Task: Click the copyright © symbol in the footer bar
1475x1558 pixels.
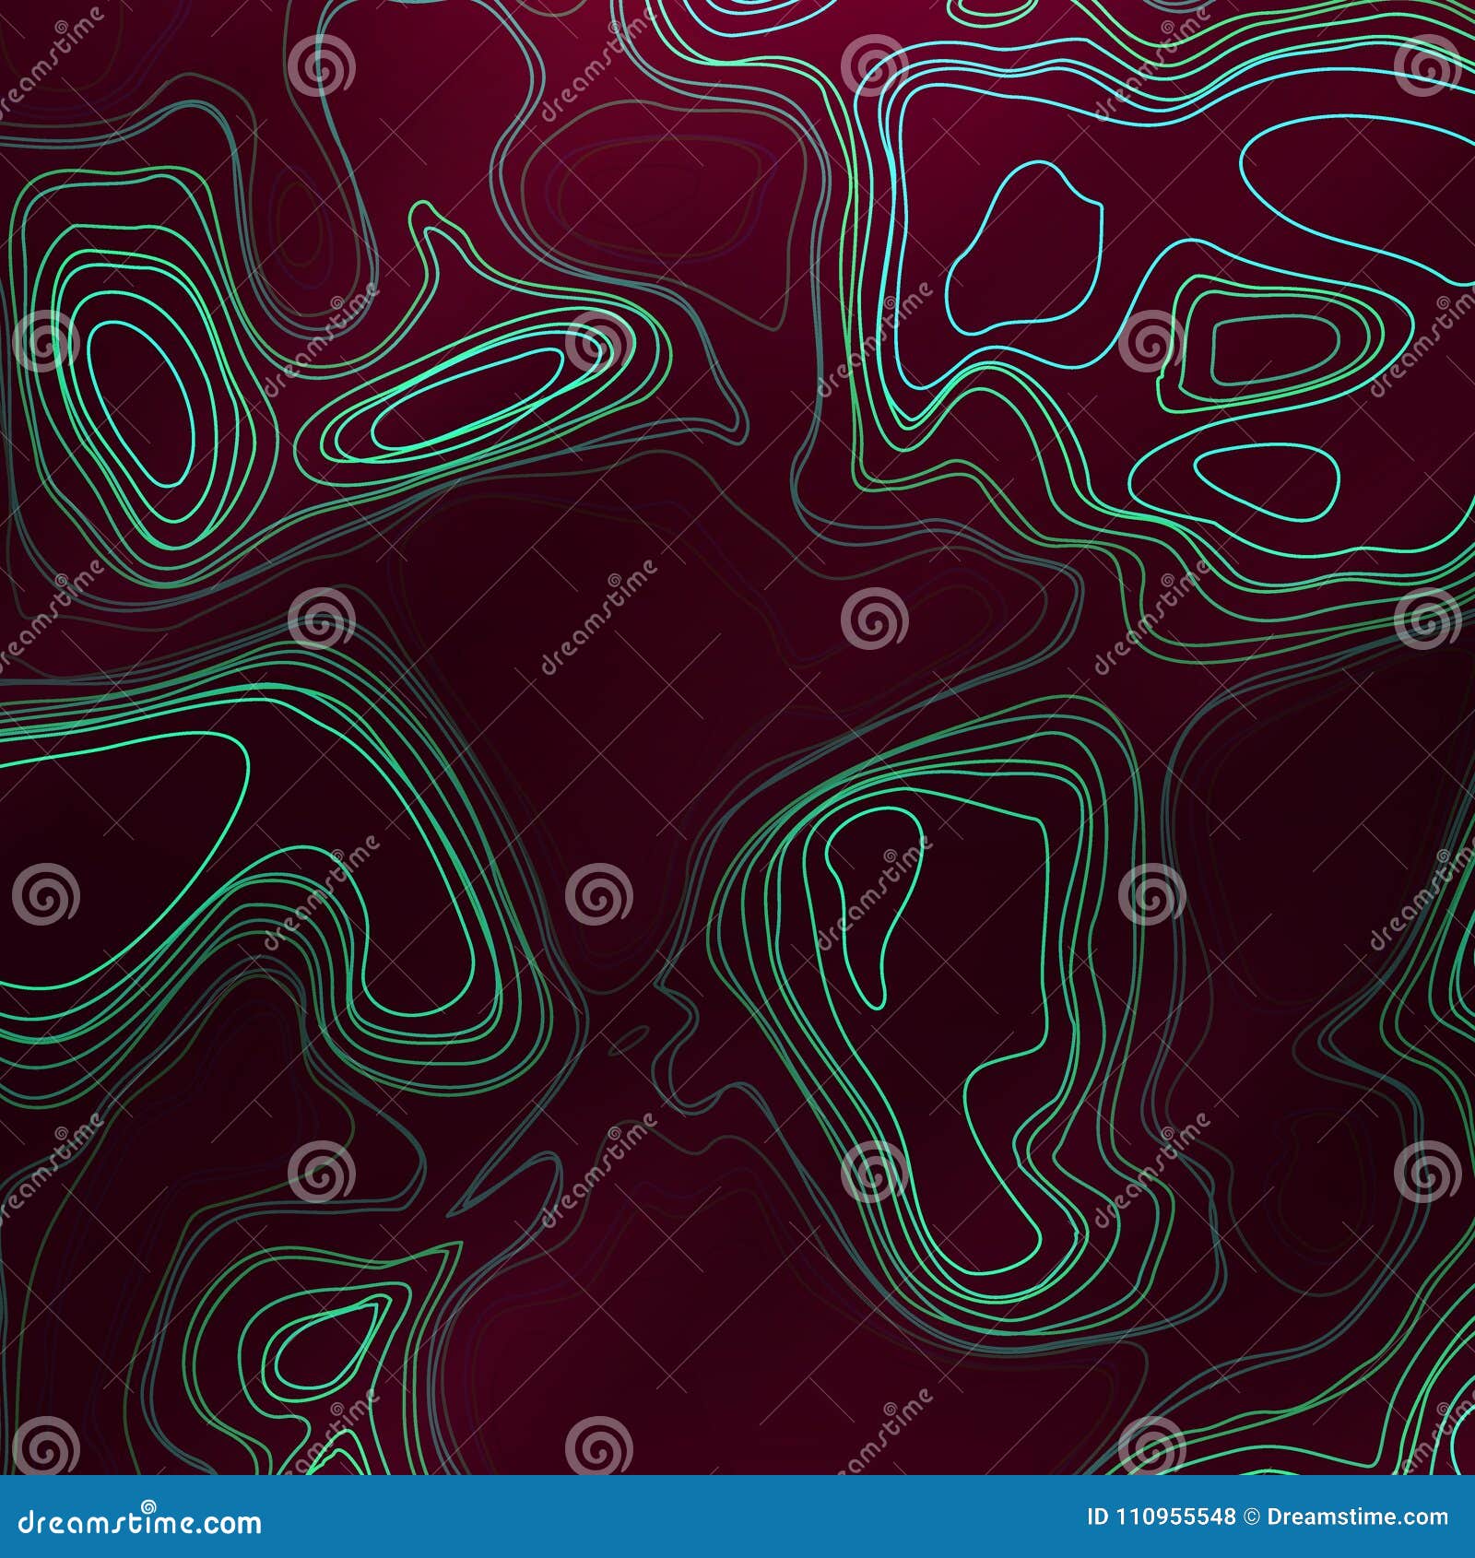Action: (x=1251, y=1516)
